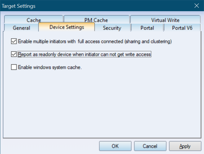This screenshot has width=204, height=154.
Task: Select the Portal V6 tab
Action: tap(182, 28)
